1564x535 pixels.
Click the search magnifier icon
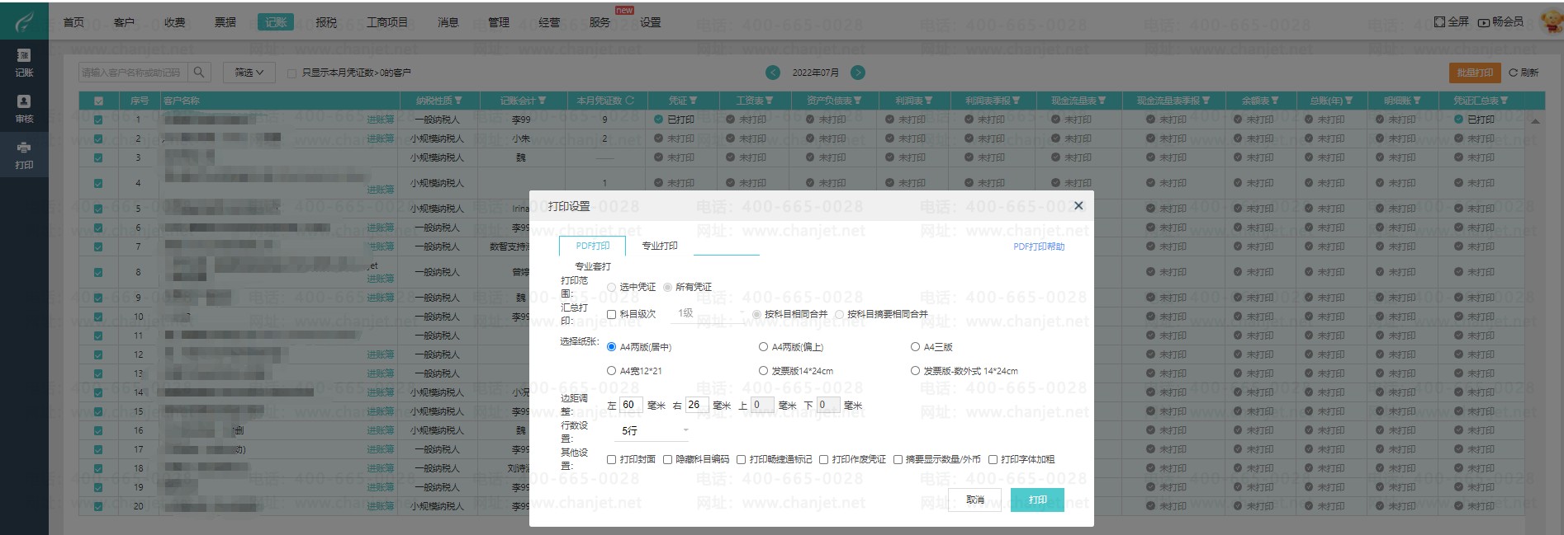(199, 73)
